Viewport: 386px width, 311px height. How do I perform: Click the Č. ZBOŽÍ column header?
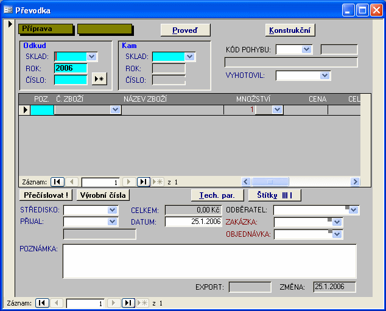(x=69, y=99)
